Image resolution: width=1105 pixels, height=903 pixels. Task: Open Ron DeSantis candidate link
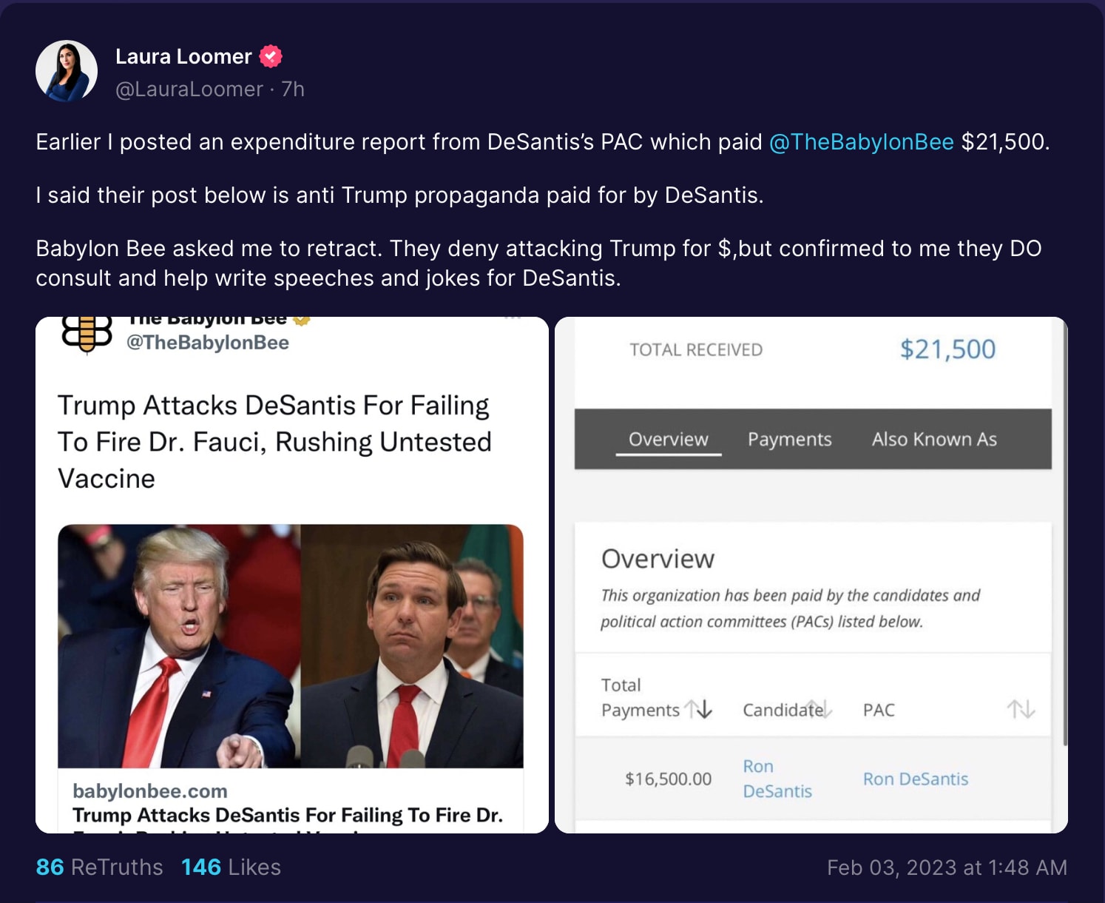777,779
